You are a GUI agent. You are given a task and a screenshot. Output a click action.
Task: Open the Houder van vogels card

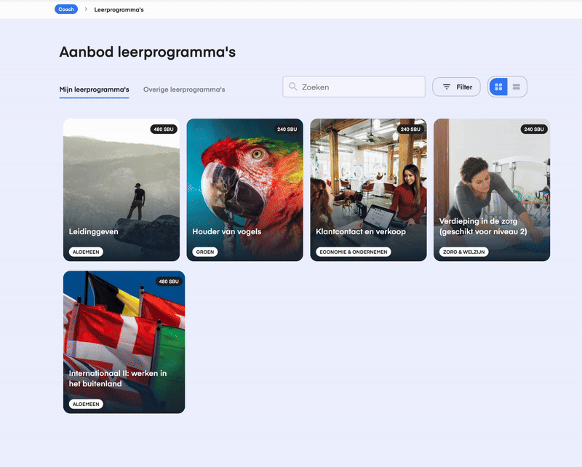(244, 190)
